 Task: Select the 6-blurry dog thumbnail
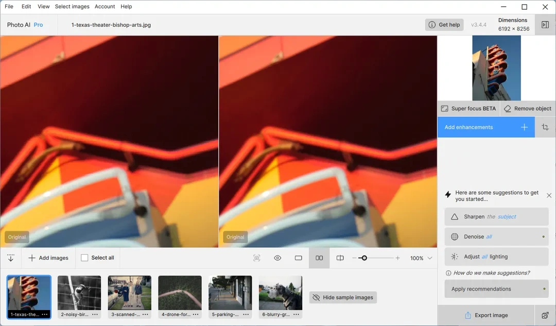280,293
